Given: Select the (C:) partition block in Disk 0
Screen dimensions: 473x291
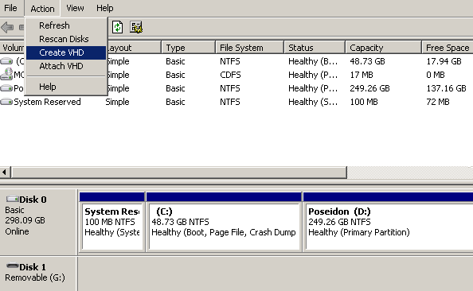Looking at the screenshot, I should 224,222.
